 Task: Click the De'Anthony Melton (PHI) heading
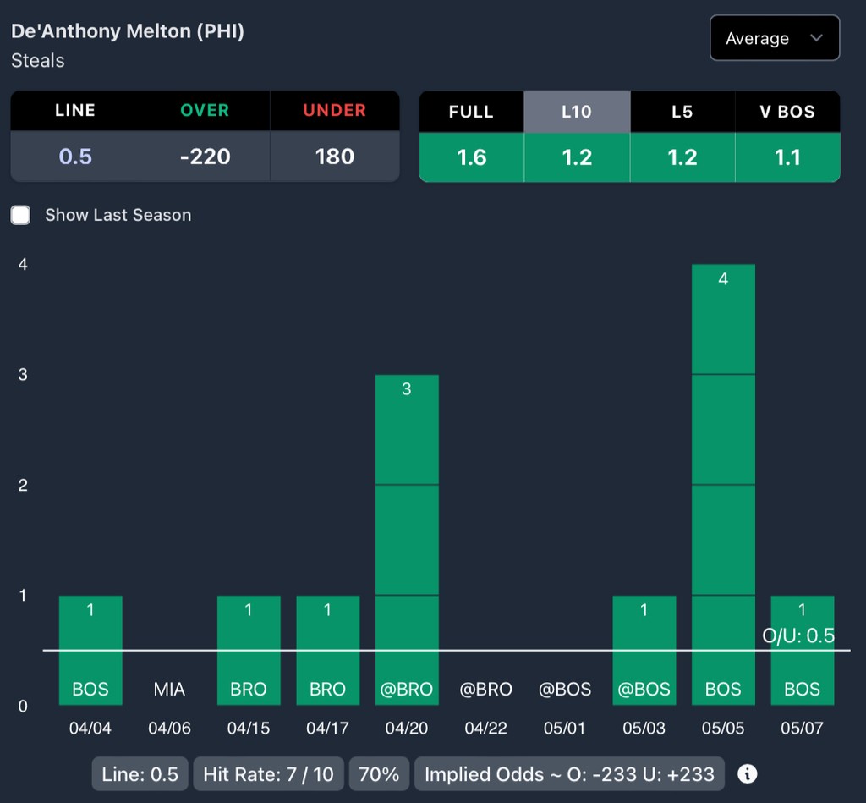coord(128,31)
